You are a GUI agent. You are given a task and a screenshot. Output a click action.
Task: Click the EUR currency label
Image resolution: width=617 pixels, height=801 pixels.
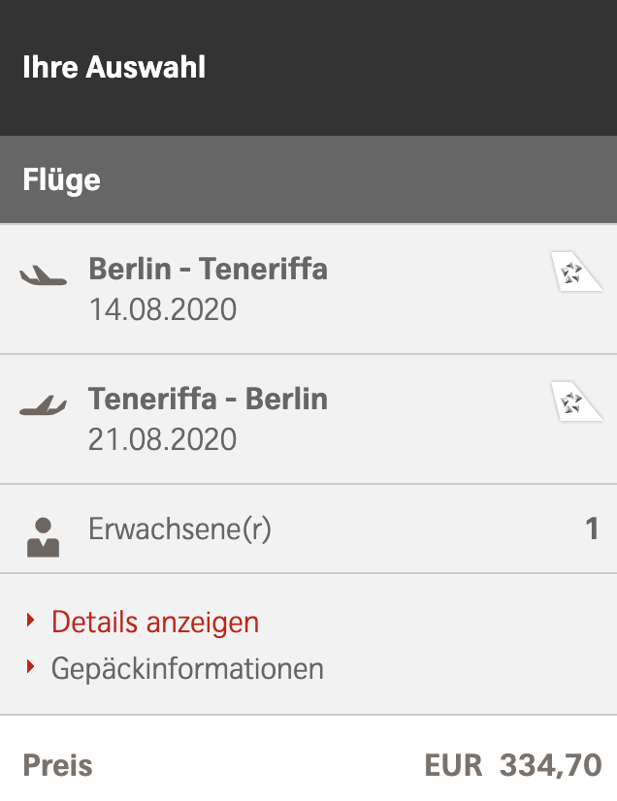click(453, 765)
